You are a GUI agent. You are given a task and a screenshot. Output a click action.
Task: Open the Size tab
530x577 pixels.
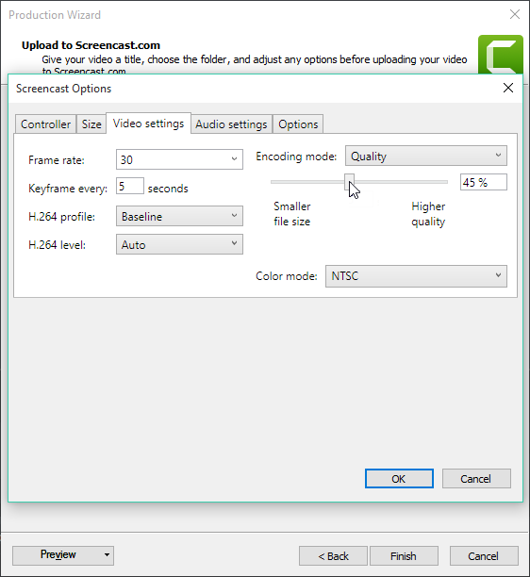pyautogui.click(x=91, y=124)
